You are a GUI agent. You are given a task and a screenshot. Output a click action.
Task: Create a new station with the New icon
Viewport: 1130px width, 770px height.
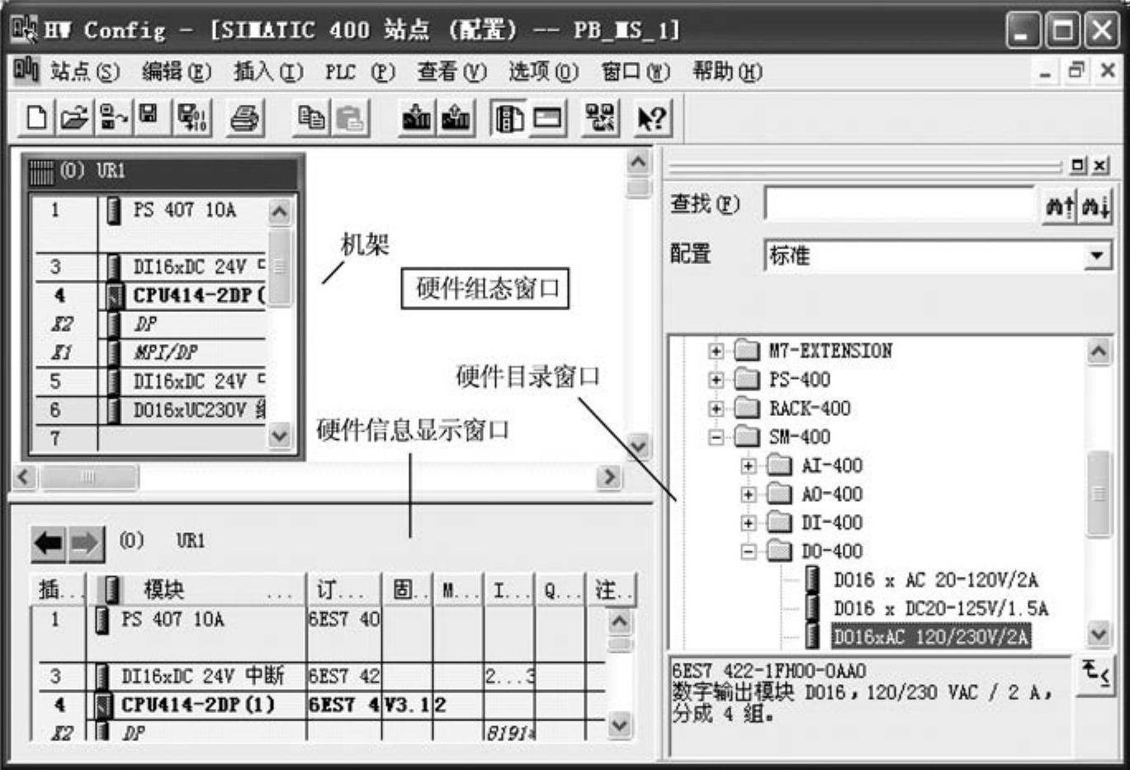(x=35, y=118)
